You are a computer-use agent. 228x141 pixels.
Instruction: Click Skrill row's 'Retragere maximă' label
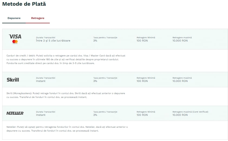182,78
